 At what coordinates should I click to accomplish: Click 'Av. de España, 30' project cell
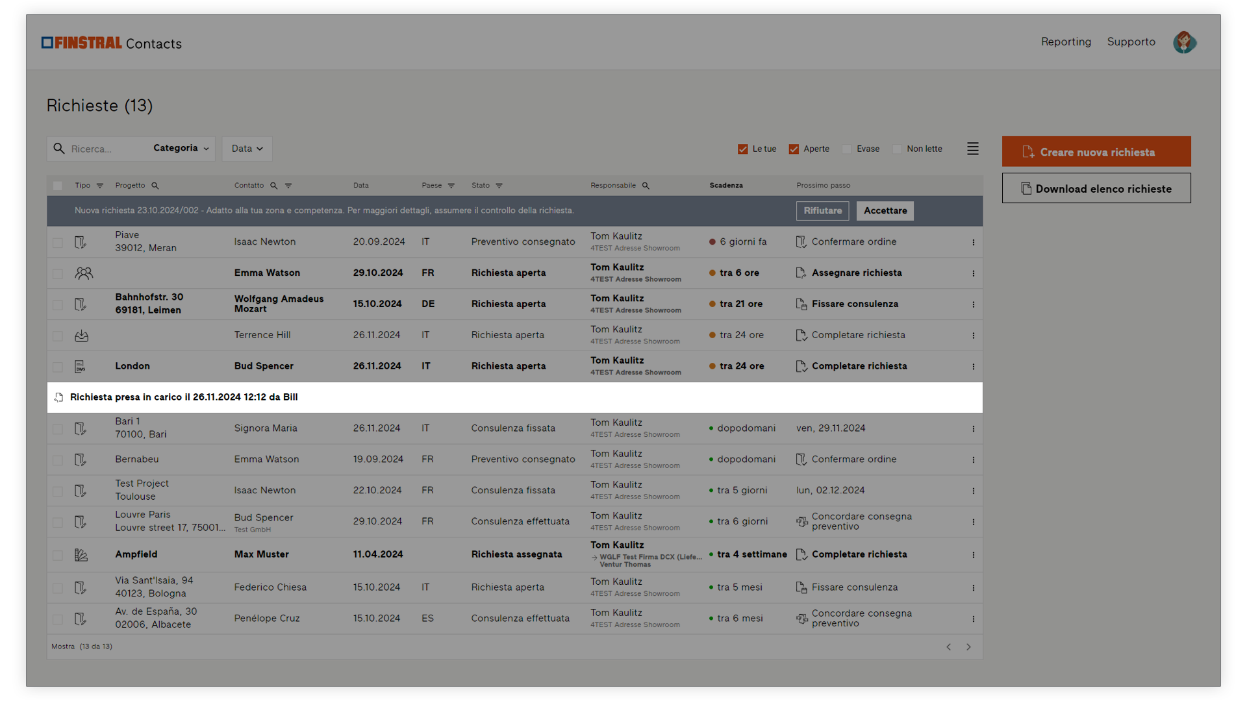point(156,619)
